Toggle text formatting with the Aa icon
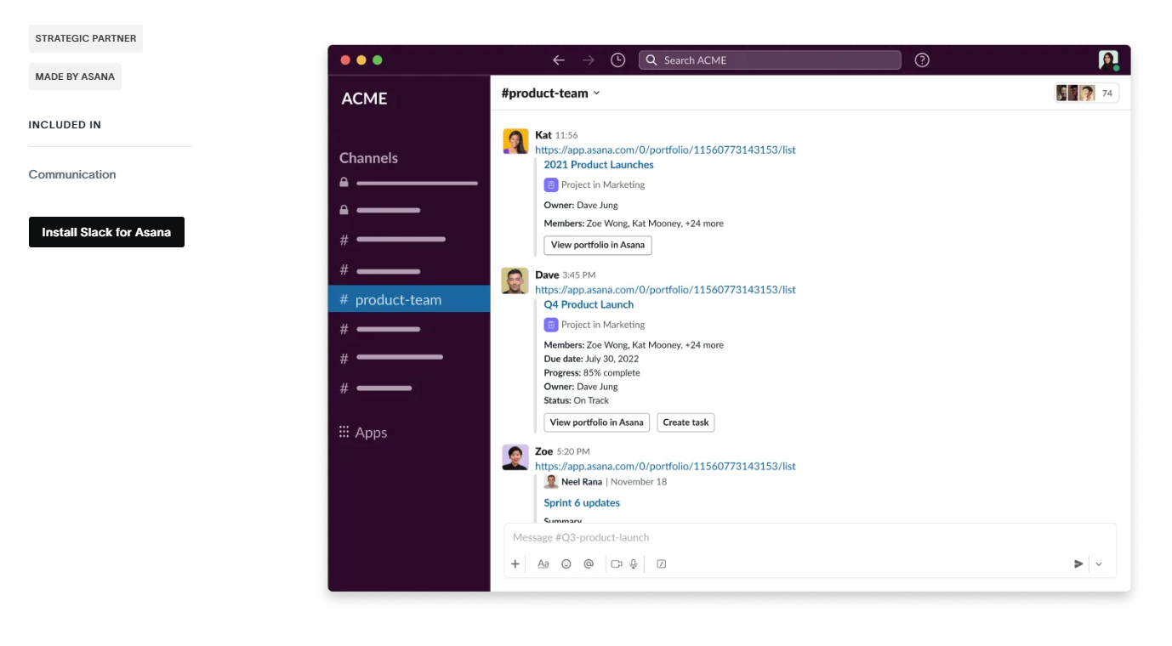The width and height of the screenshot is (1172, 646). [543, 564]
